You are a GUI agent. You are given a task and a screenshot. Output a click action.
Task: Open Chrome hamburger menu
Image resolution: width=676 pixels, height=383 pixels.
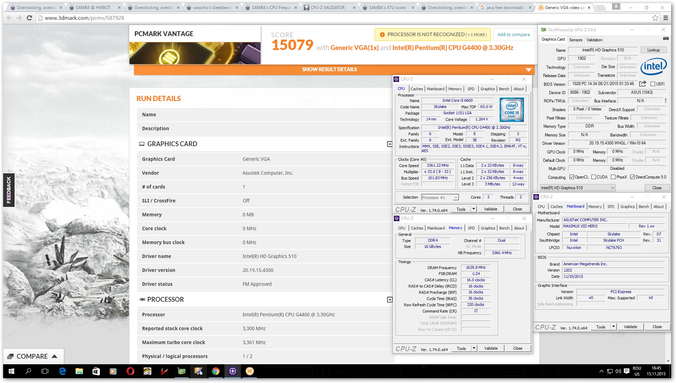point(666,18)
